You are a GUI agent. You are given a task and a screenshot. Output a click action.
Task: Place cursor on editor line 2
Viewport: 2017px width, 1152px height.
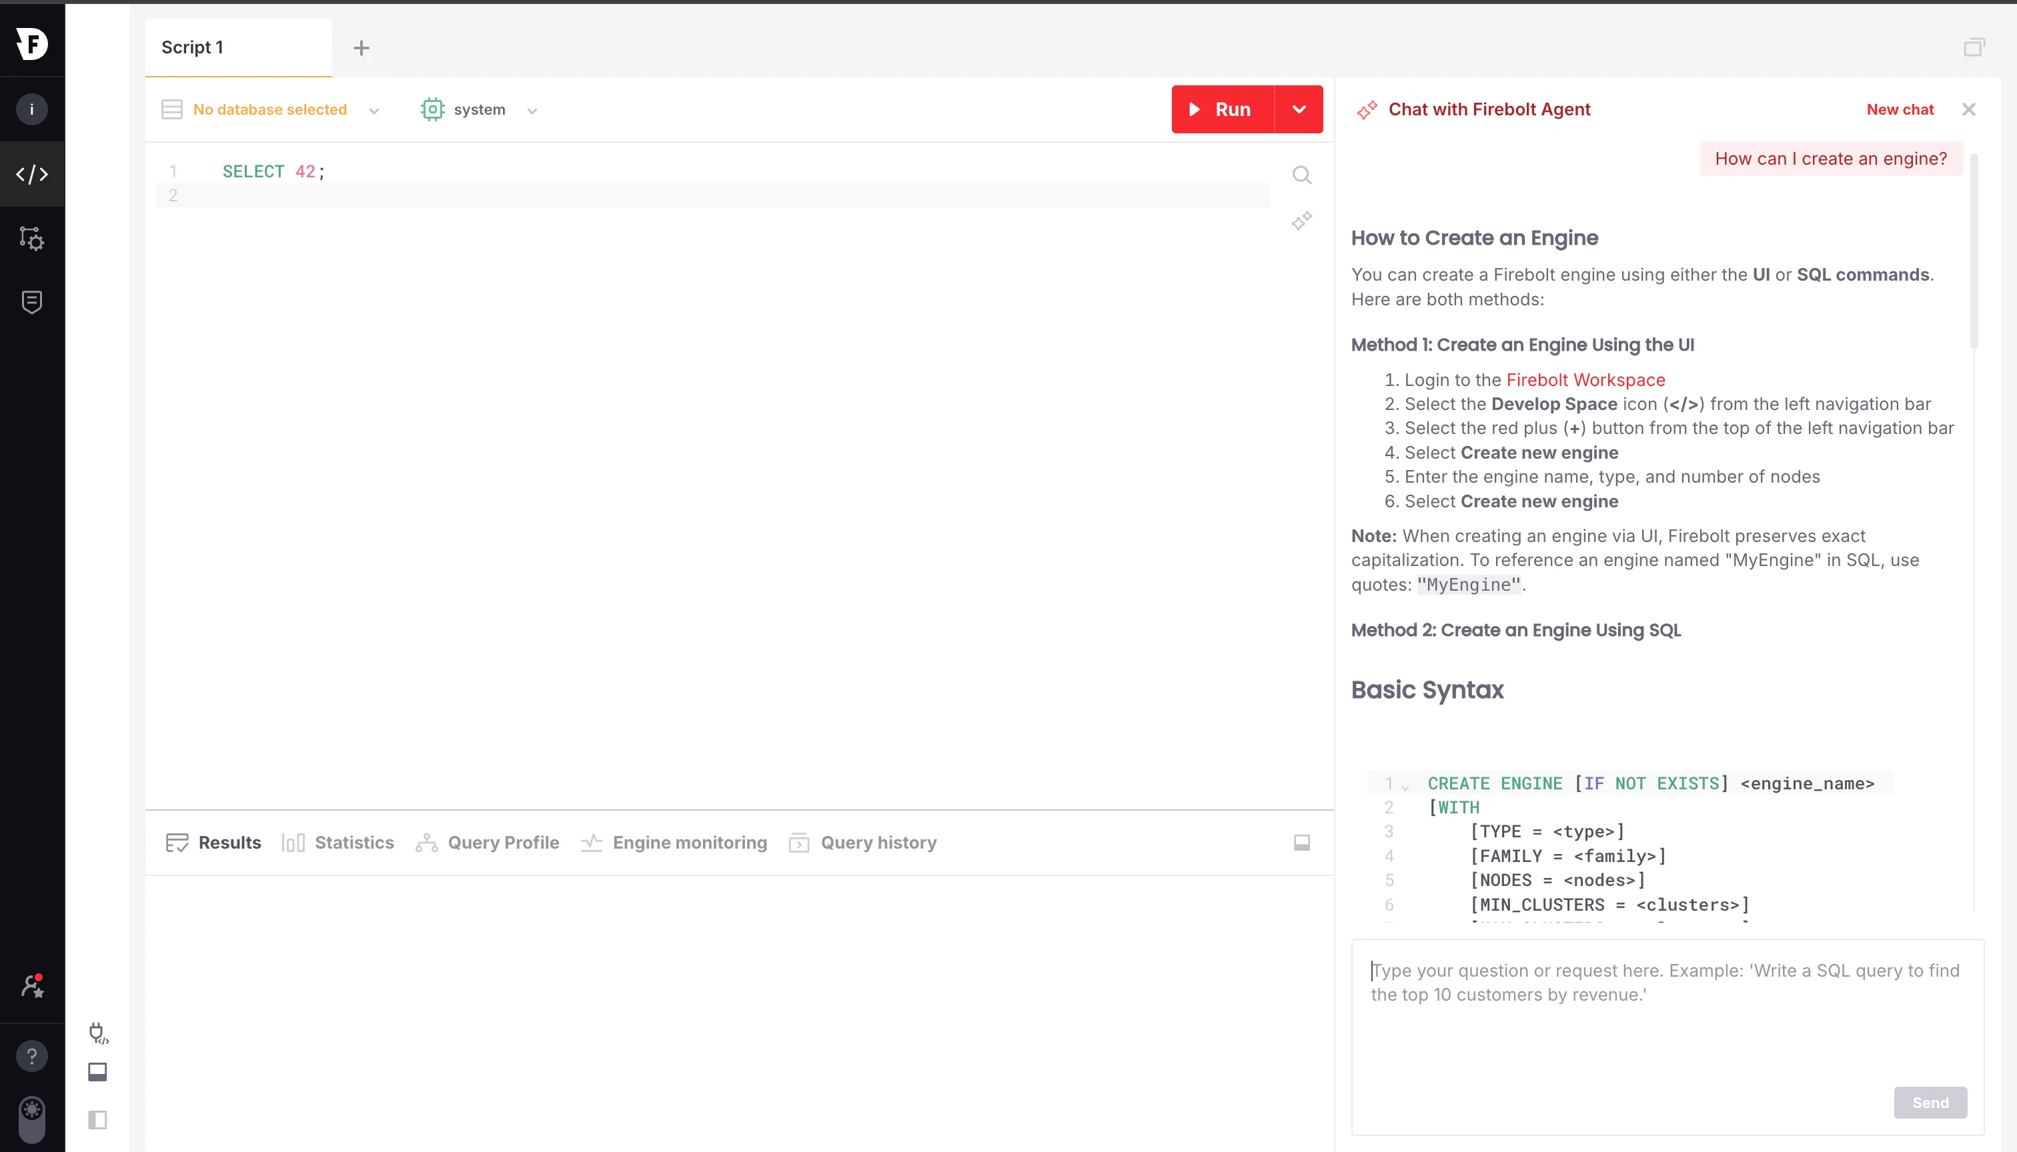[712, 195]
